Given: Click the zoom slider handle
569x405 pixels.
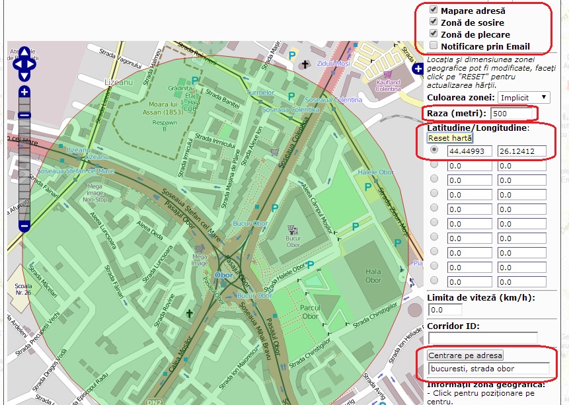Looking at the screenshot, I should tap(24, 116).
